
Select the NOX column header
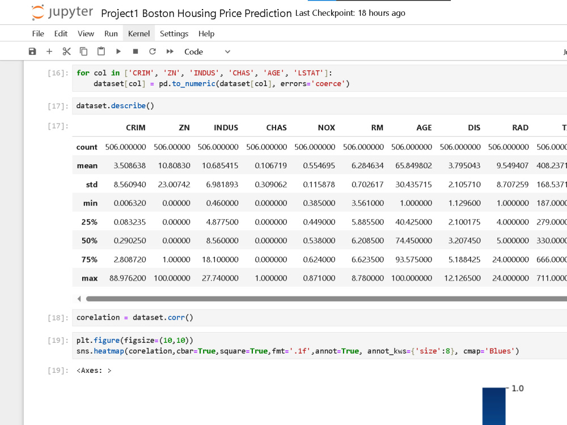point(326,127)
